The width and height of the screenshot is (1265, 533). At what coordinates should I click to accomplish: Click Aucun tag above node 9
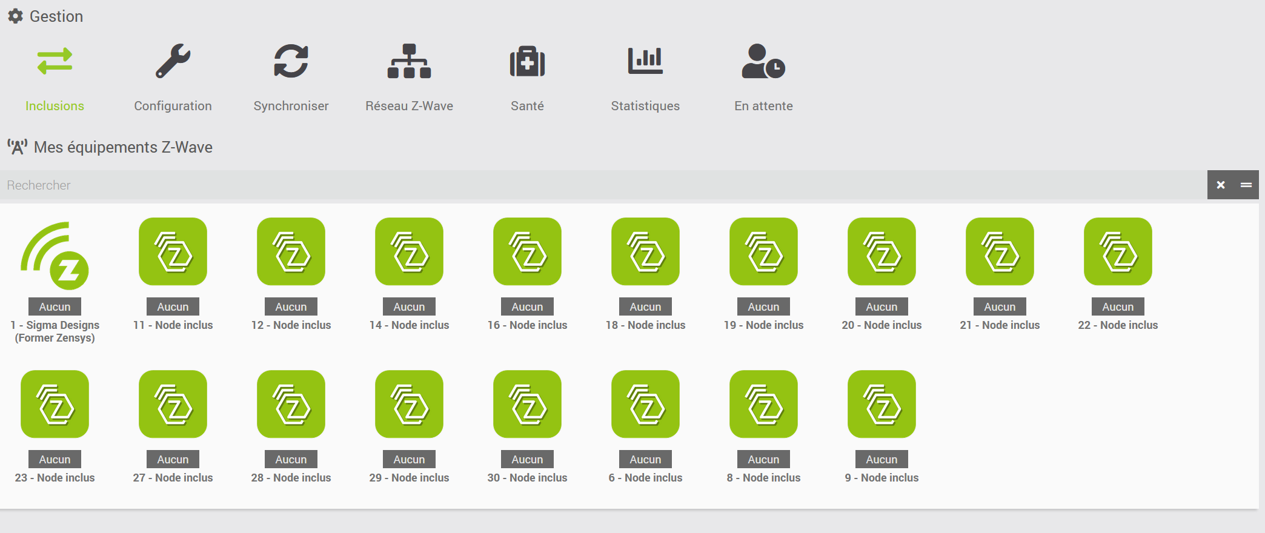click(882, 460)
